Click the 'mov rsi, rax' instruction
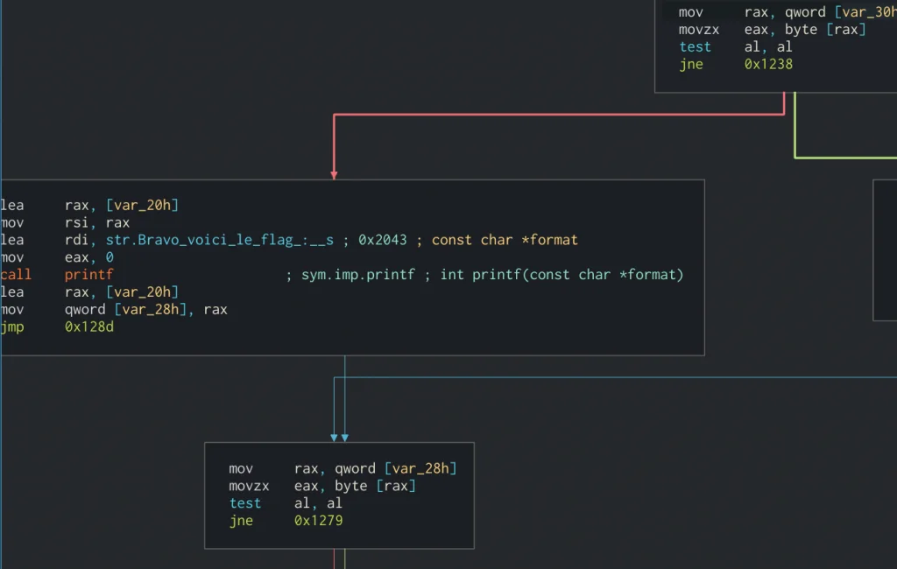 66,222
